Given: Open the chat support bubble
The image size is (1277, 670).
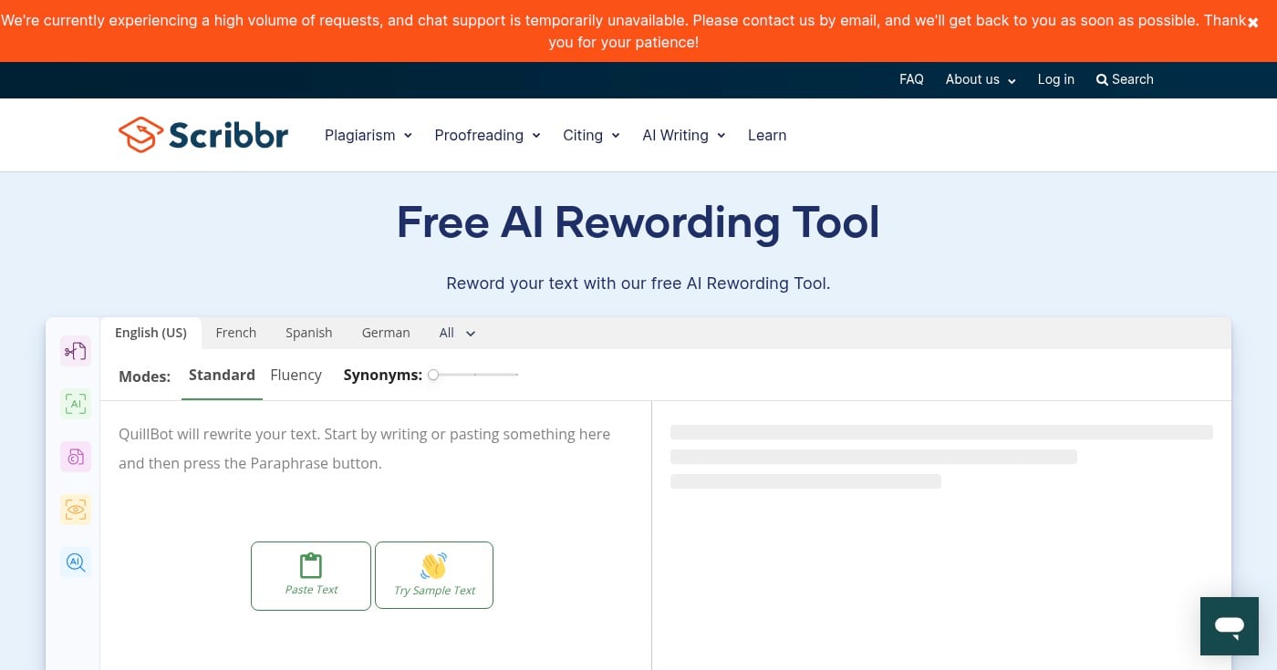Looking at the screenshot, I should point(1230,626).
